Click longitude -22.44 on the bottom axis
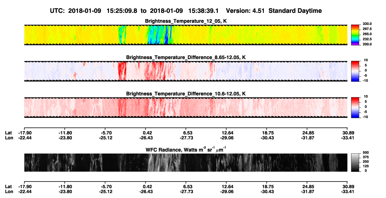The width and height of the screenshot is (386, 198). click(x=24, y=191)
